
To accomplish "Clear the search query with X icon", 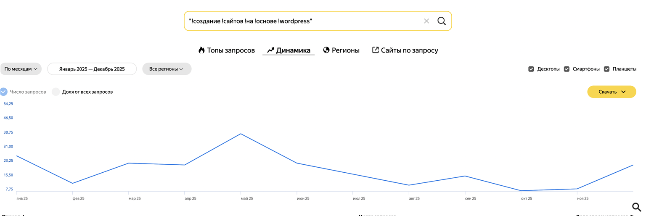I will coord(426,21).
